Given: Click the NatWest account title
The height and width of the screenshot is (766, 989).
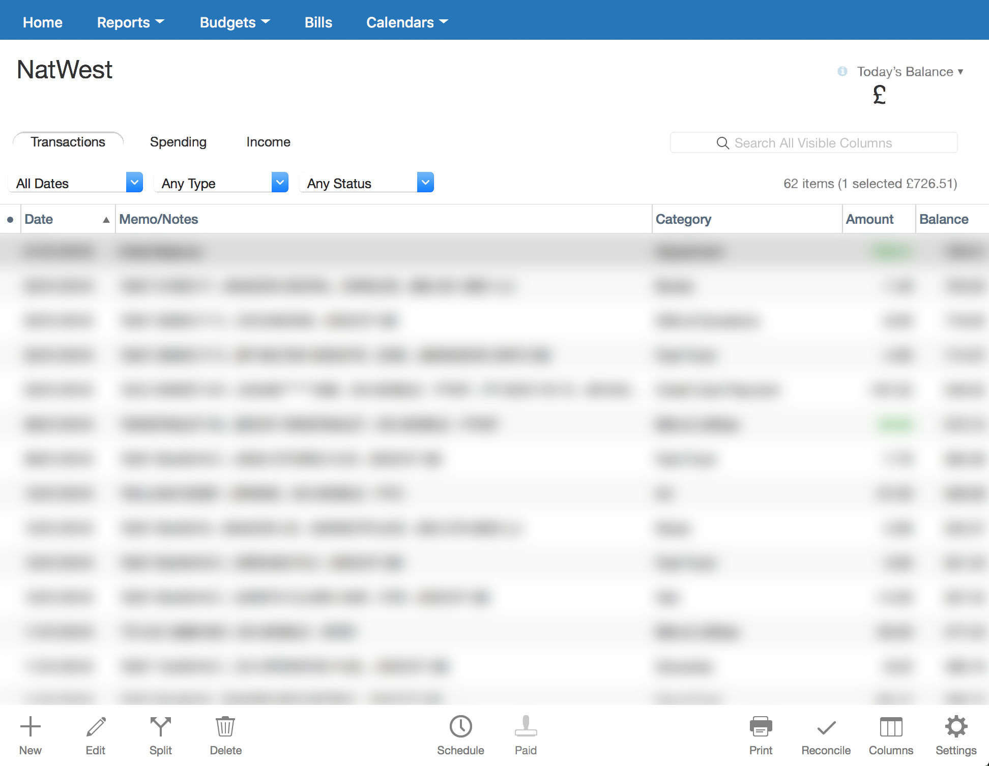Looking at the screenshot, I should click(65, 70).
